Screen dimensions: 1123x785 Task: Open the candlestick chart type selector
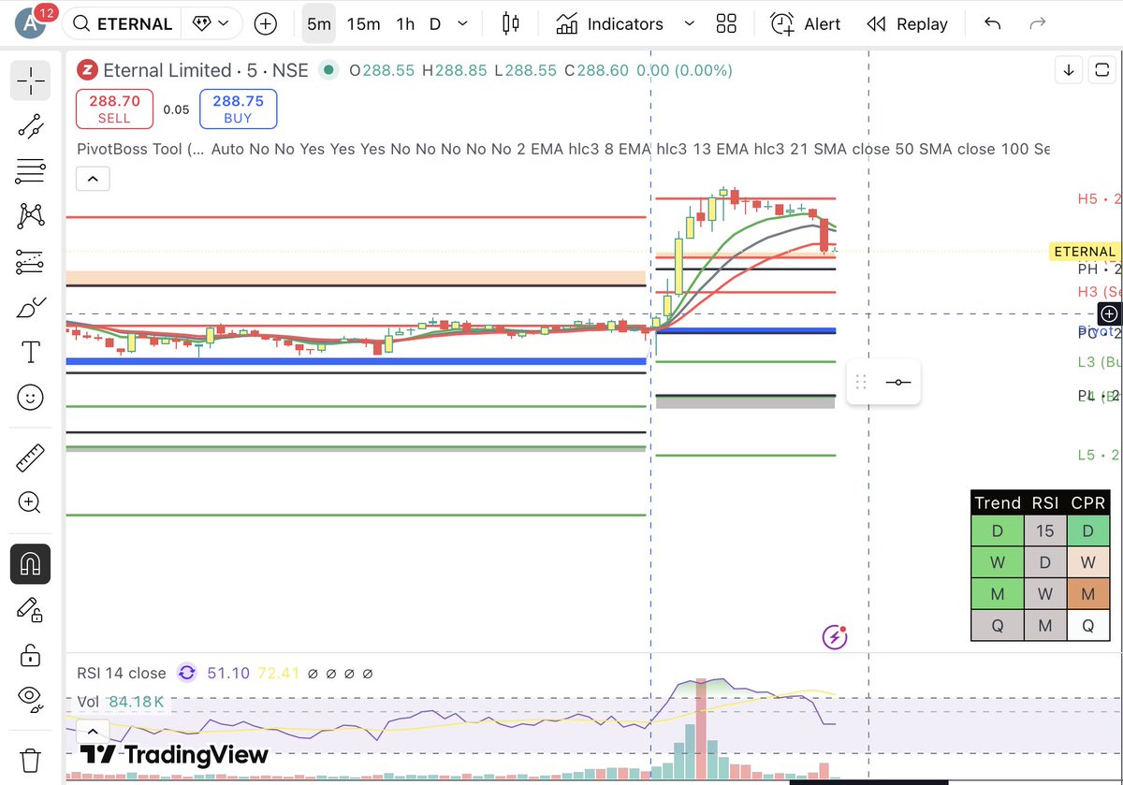(510, 23)
